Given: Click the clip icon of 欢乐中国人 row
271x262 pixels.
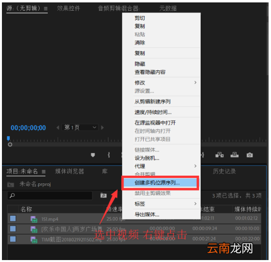Looking at the screenshot, I should [x=34, y=230].
